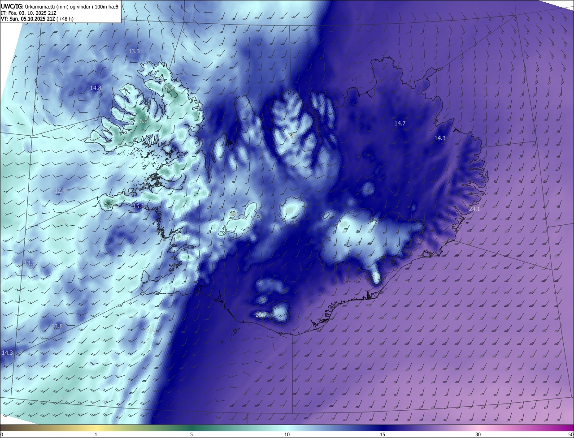The width and height of the screenshot is (574, 438).
Task: Click the colour scale tick labelled 50
Action: pos(570,434)
